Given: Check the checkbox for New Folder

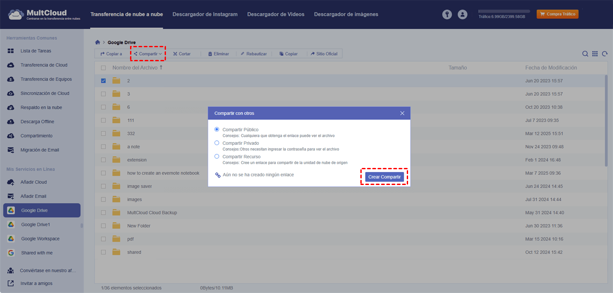Looking at the screenshot, I should pos(103,226).
